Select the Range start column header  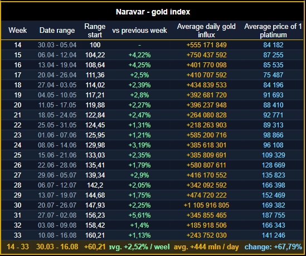(x=95, y=31)
